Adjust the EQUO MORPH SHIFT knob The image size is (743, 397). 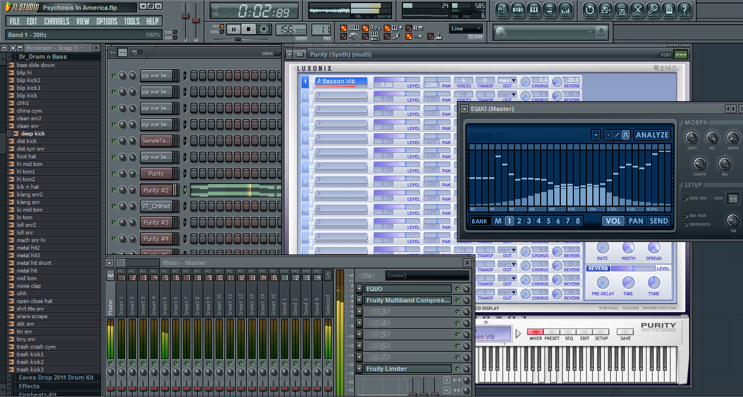pos(692,137)
